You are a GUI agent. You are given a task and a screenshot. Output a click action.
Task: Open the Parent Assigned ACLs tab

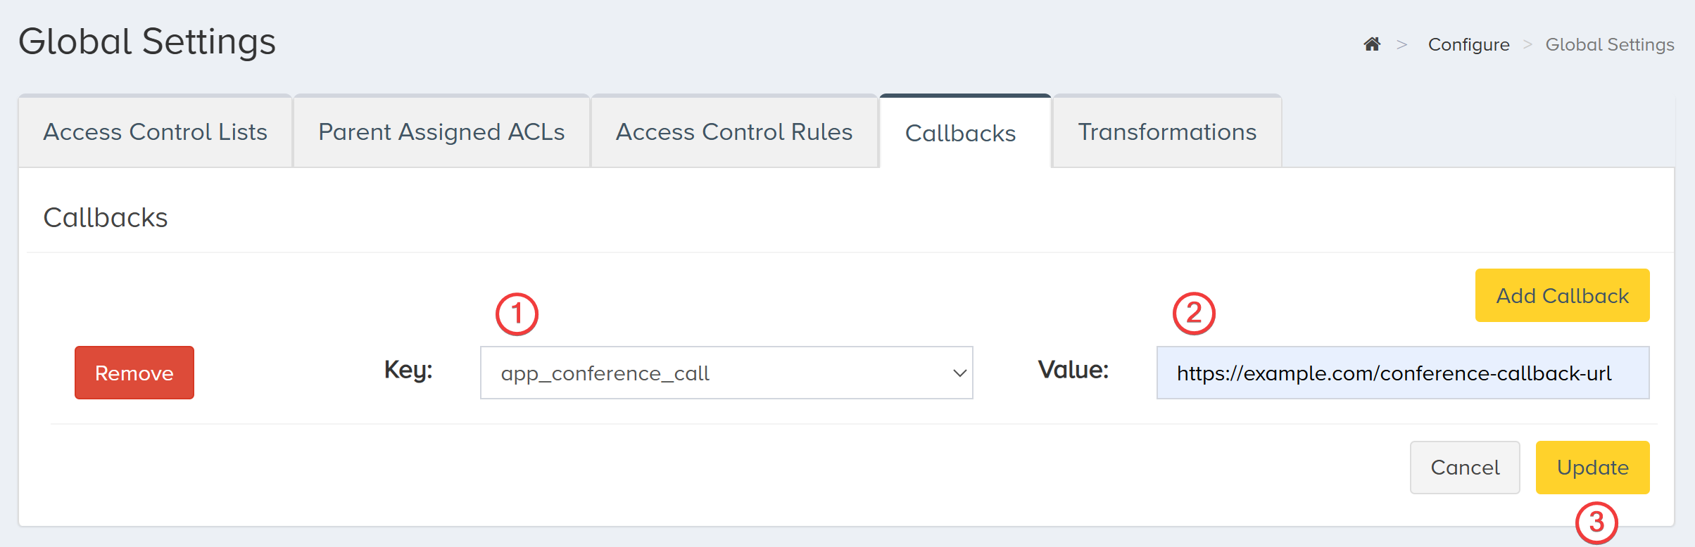(x=441, y=131)
